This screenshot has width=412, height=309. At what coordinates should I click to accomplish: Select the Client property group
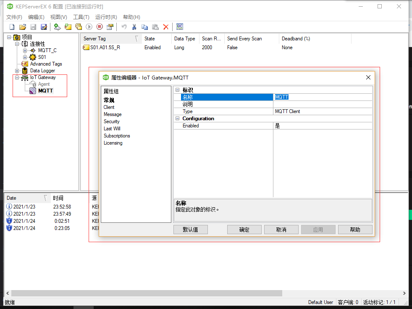(x=109, y=107)
